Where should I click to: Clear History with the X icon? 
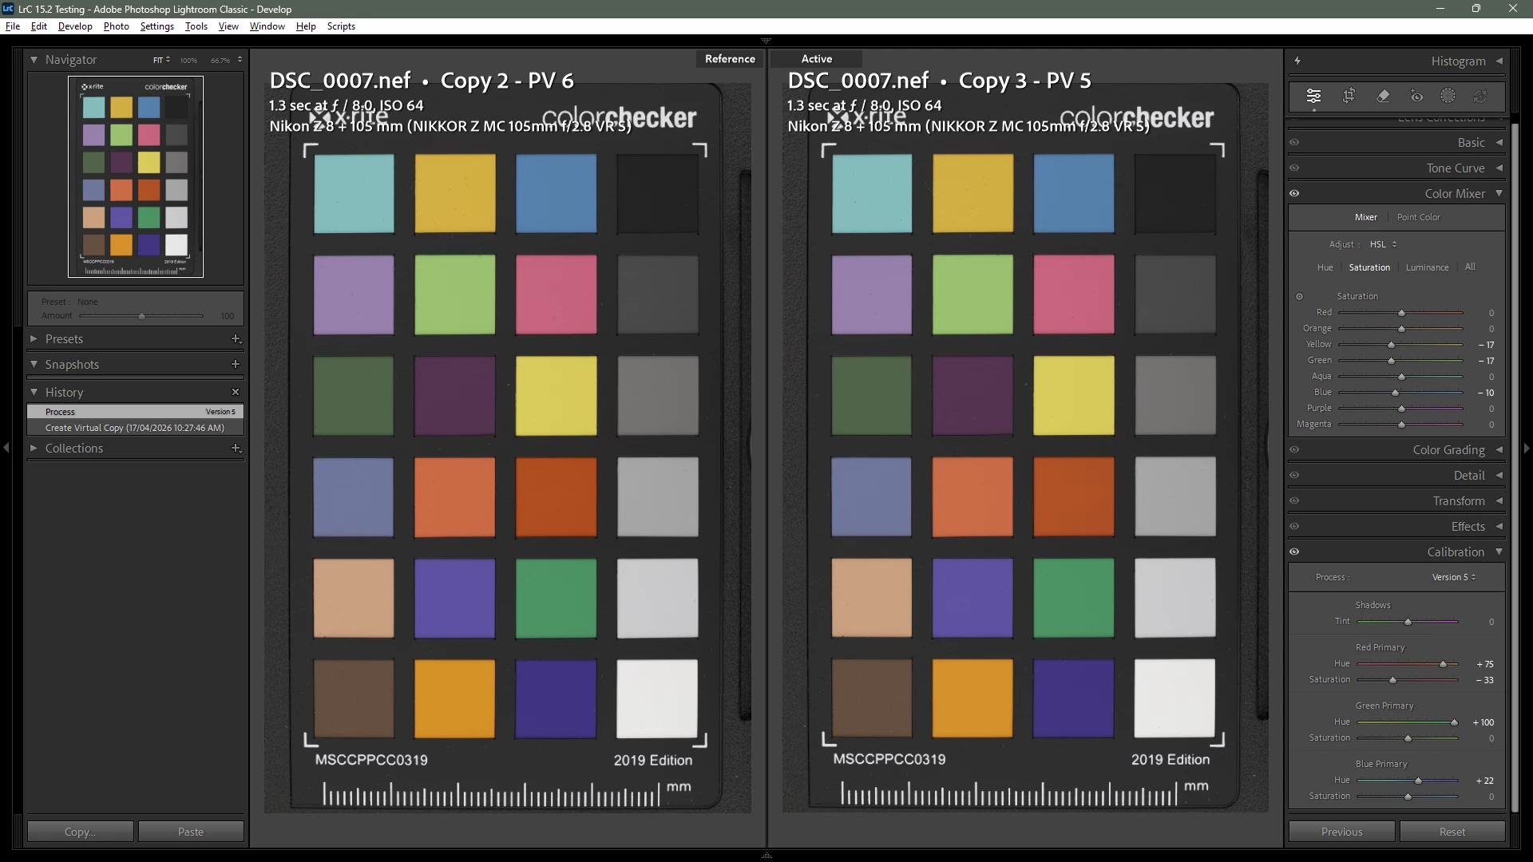coord(236,392)
